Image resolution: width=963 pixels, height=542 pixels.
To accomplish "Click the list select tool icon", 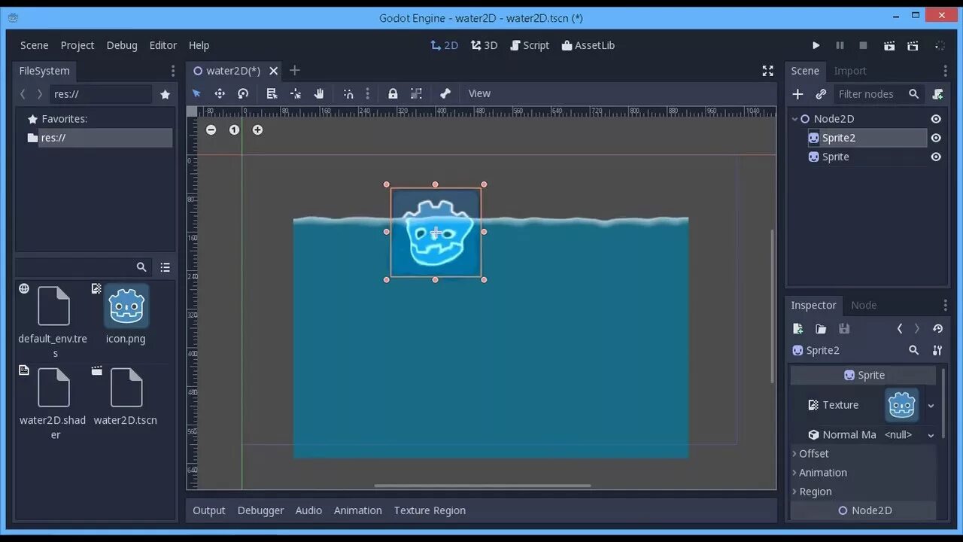I will point(272,93).
